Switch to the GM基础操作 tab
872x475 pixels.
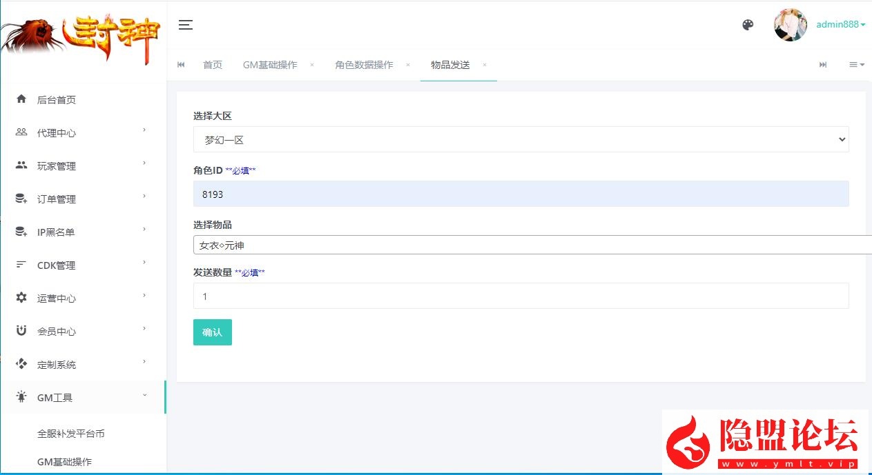[270, 65]
